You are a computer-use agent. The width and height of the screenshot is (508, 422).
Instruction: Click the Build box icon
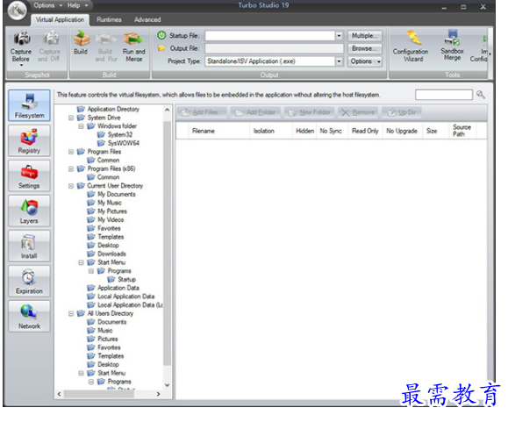(81, 38)
